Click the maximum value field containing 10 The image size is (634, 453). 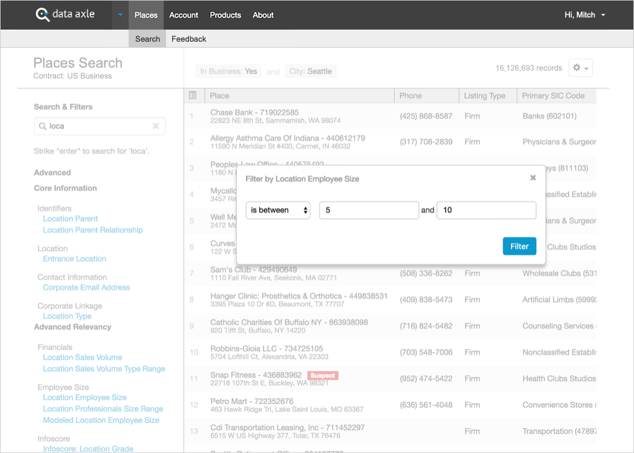[x=485, y=210]
